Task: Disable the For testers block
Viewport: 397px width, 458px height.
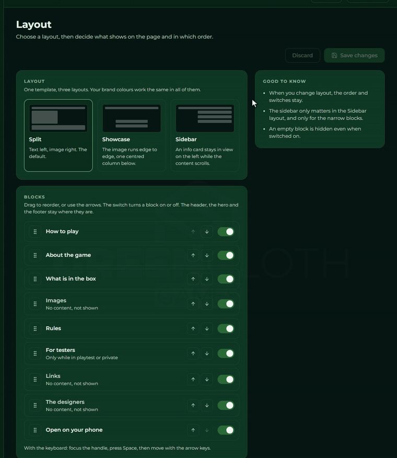Action: coord(226,353)
